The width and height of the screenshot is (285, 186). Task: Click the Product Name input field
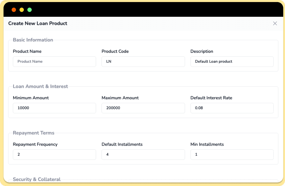tap(54, 61)
